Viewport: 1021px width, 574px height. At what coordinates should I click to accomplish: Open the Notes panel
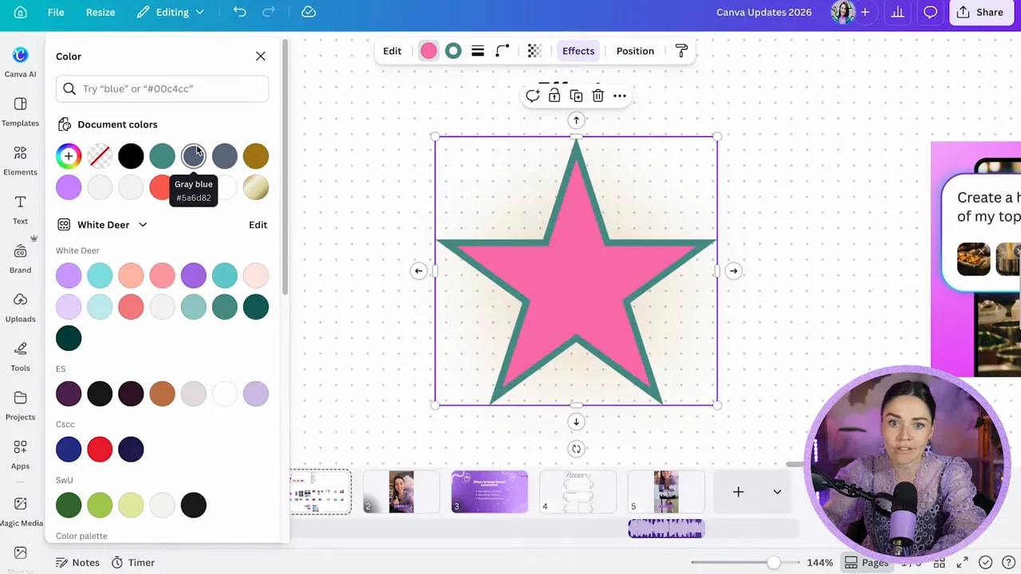coord(77,562)
